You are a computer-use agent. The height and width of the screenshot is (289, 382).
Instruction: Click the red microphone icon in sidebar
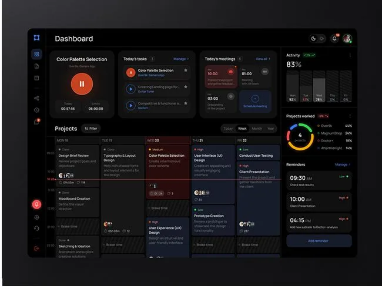tap(36, 204)
